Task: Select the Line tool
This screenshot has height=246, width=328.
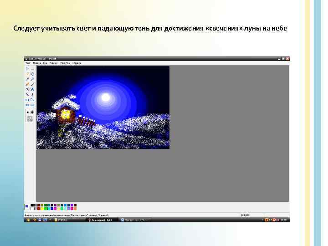Action: tap(27, 95)
